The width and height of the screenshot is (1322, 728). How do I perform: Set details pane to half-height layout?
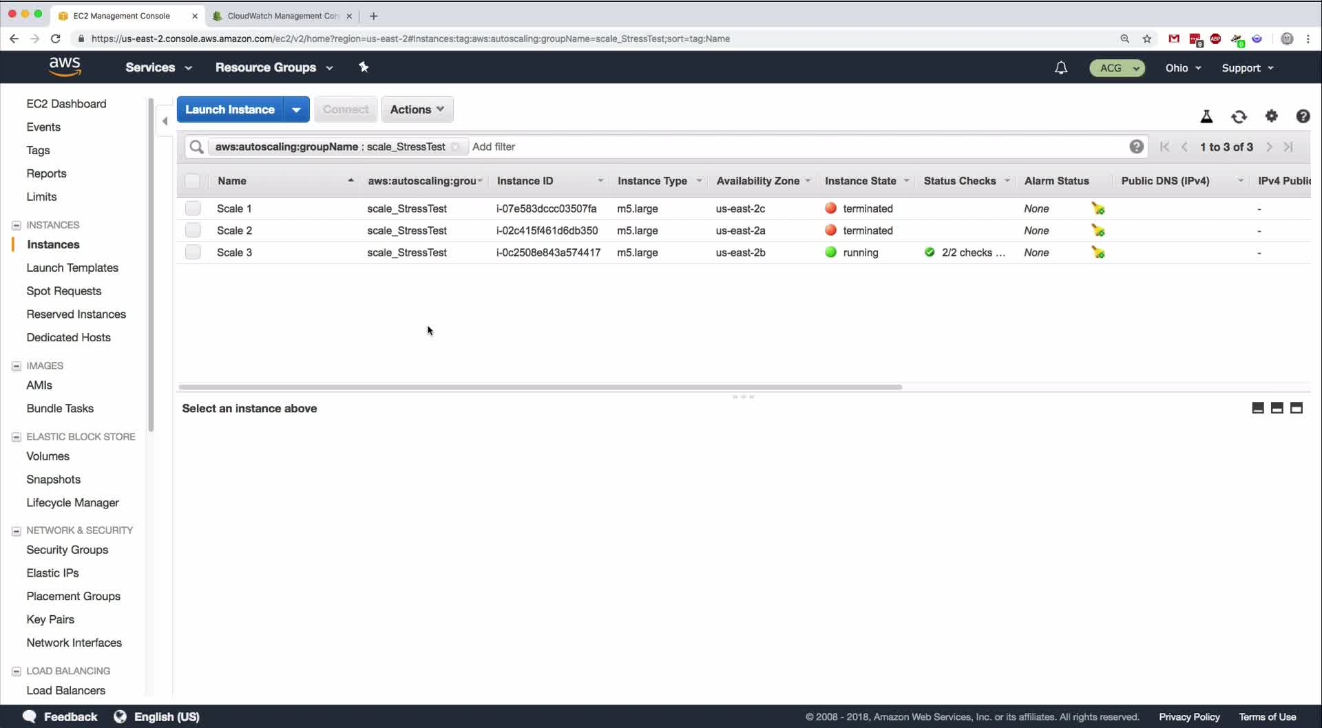1277,408
